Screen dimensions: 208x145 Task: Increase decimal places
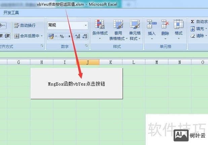coord(78,36)
